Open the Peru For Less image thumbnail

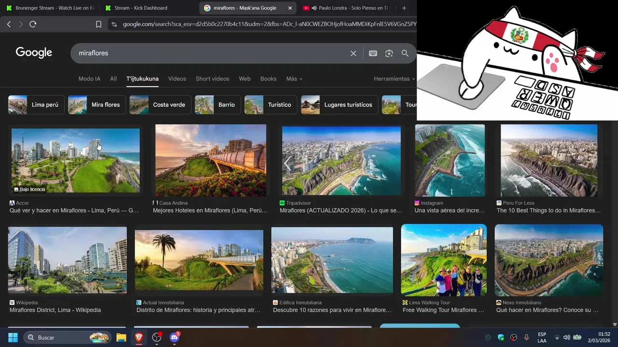pos(549,160)
